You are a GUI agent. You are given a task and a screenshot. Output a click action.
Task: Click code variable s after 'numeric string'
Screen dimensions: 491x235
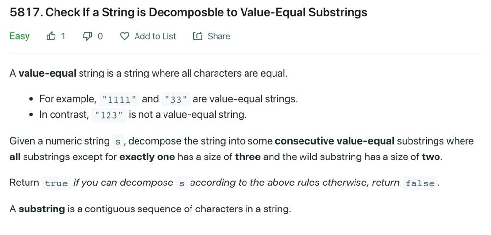coord(118,141)
